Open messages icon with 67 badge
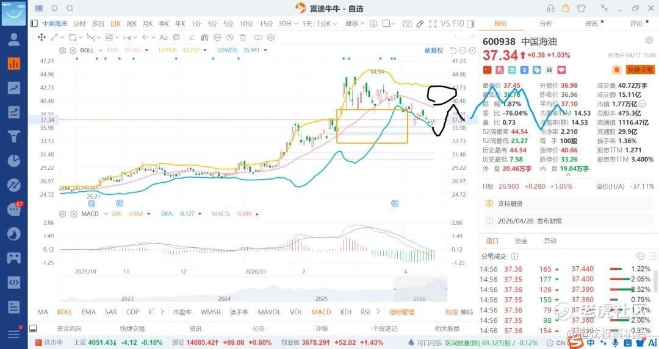 (14, 209)
